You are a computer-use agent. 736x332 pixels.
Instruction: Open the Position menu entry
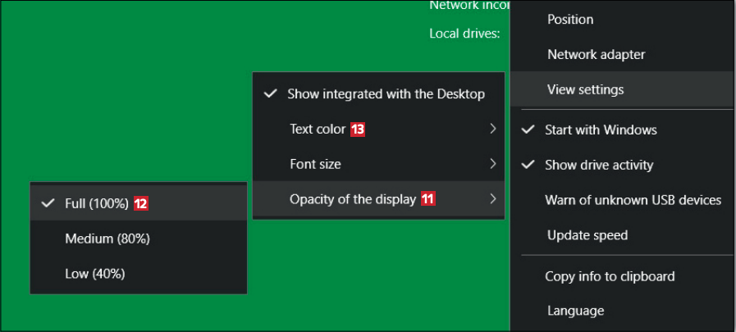(x=569, y=20)
